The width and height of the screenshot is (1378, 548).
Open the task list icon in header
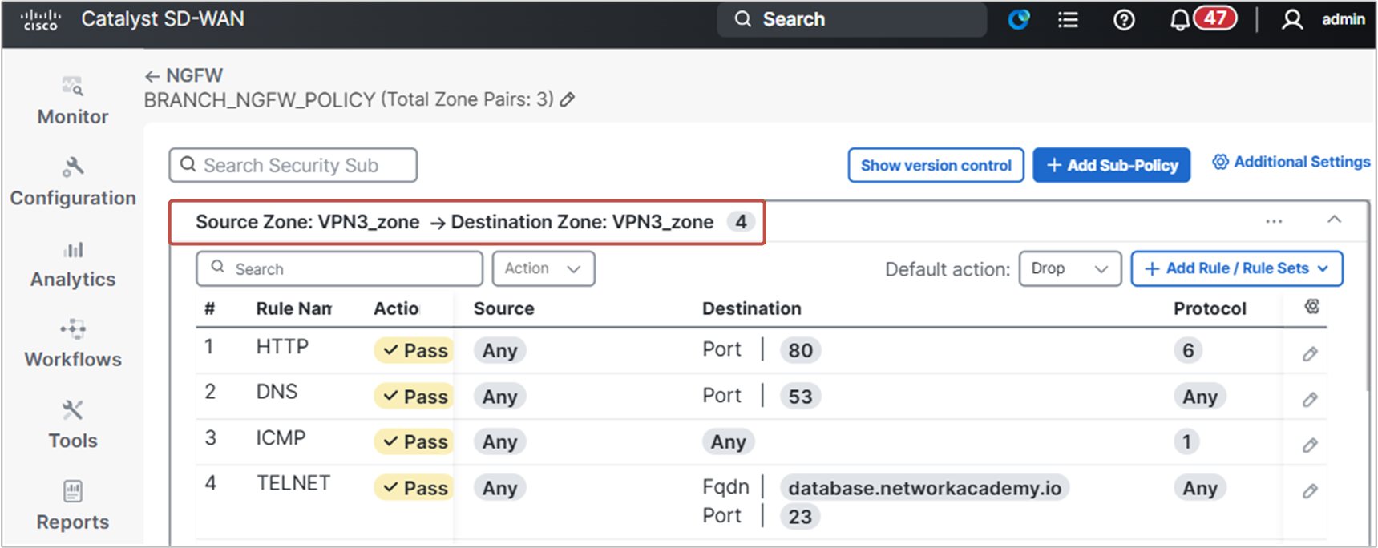pos(1068,19)
